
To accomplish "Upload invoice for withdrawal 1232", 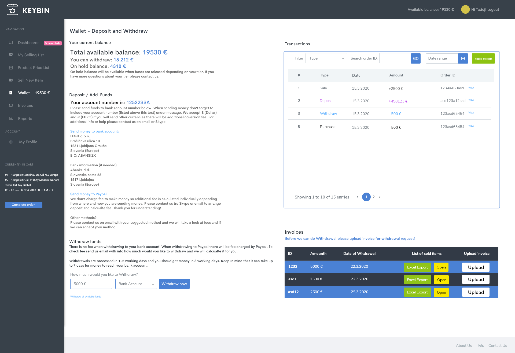I will point(476,267).
